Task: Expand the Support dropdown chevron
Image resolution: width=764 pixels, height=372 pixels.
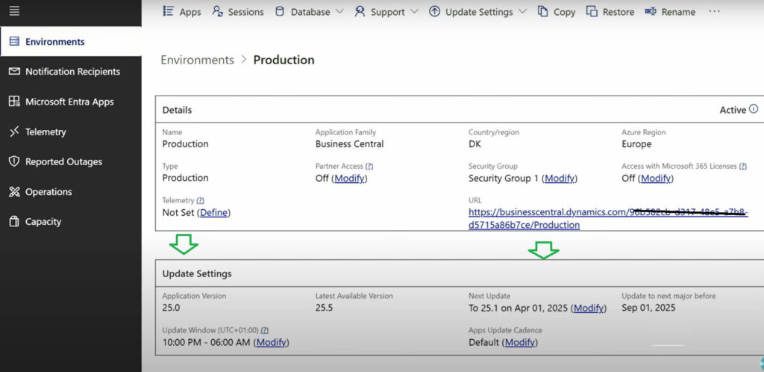Action: tap(414, 12)
